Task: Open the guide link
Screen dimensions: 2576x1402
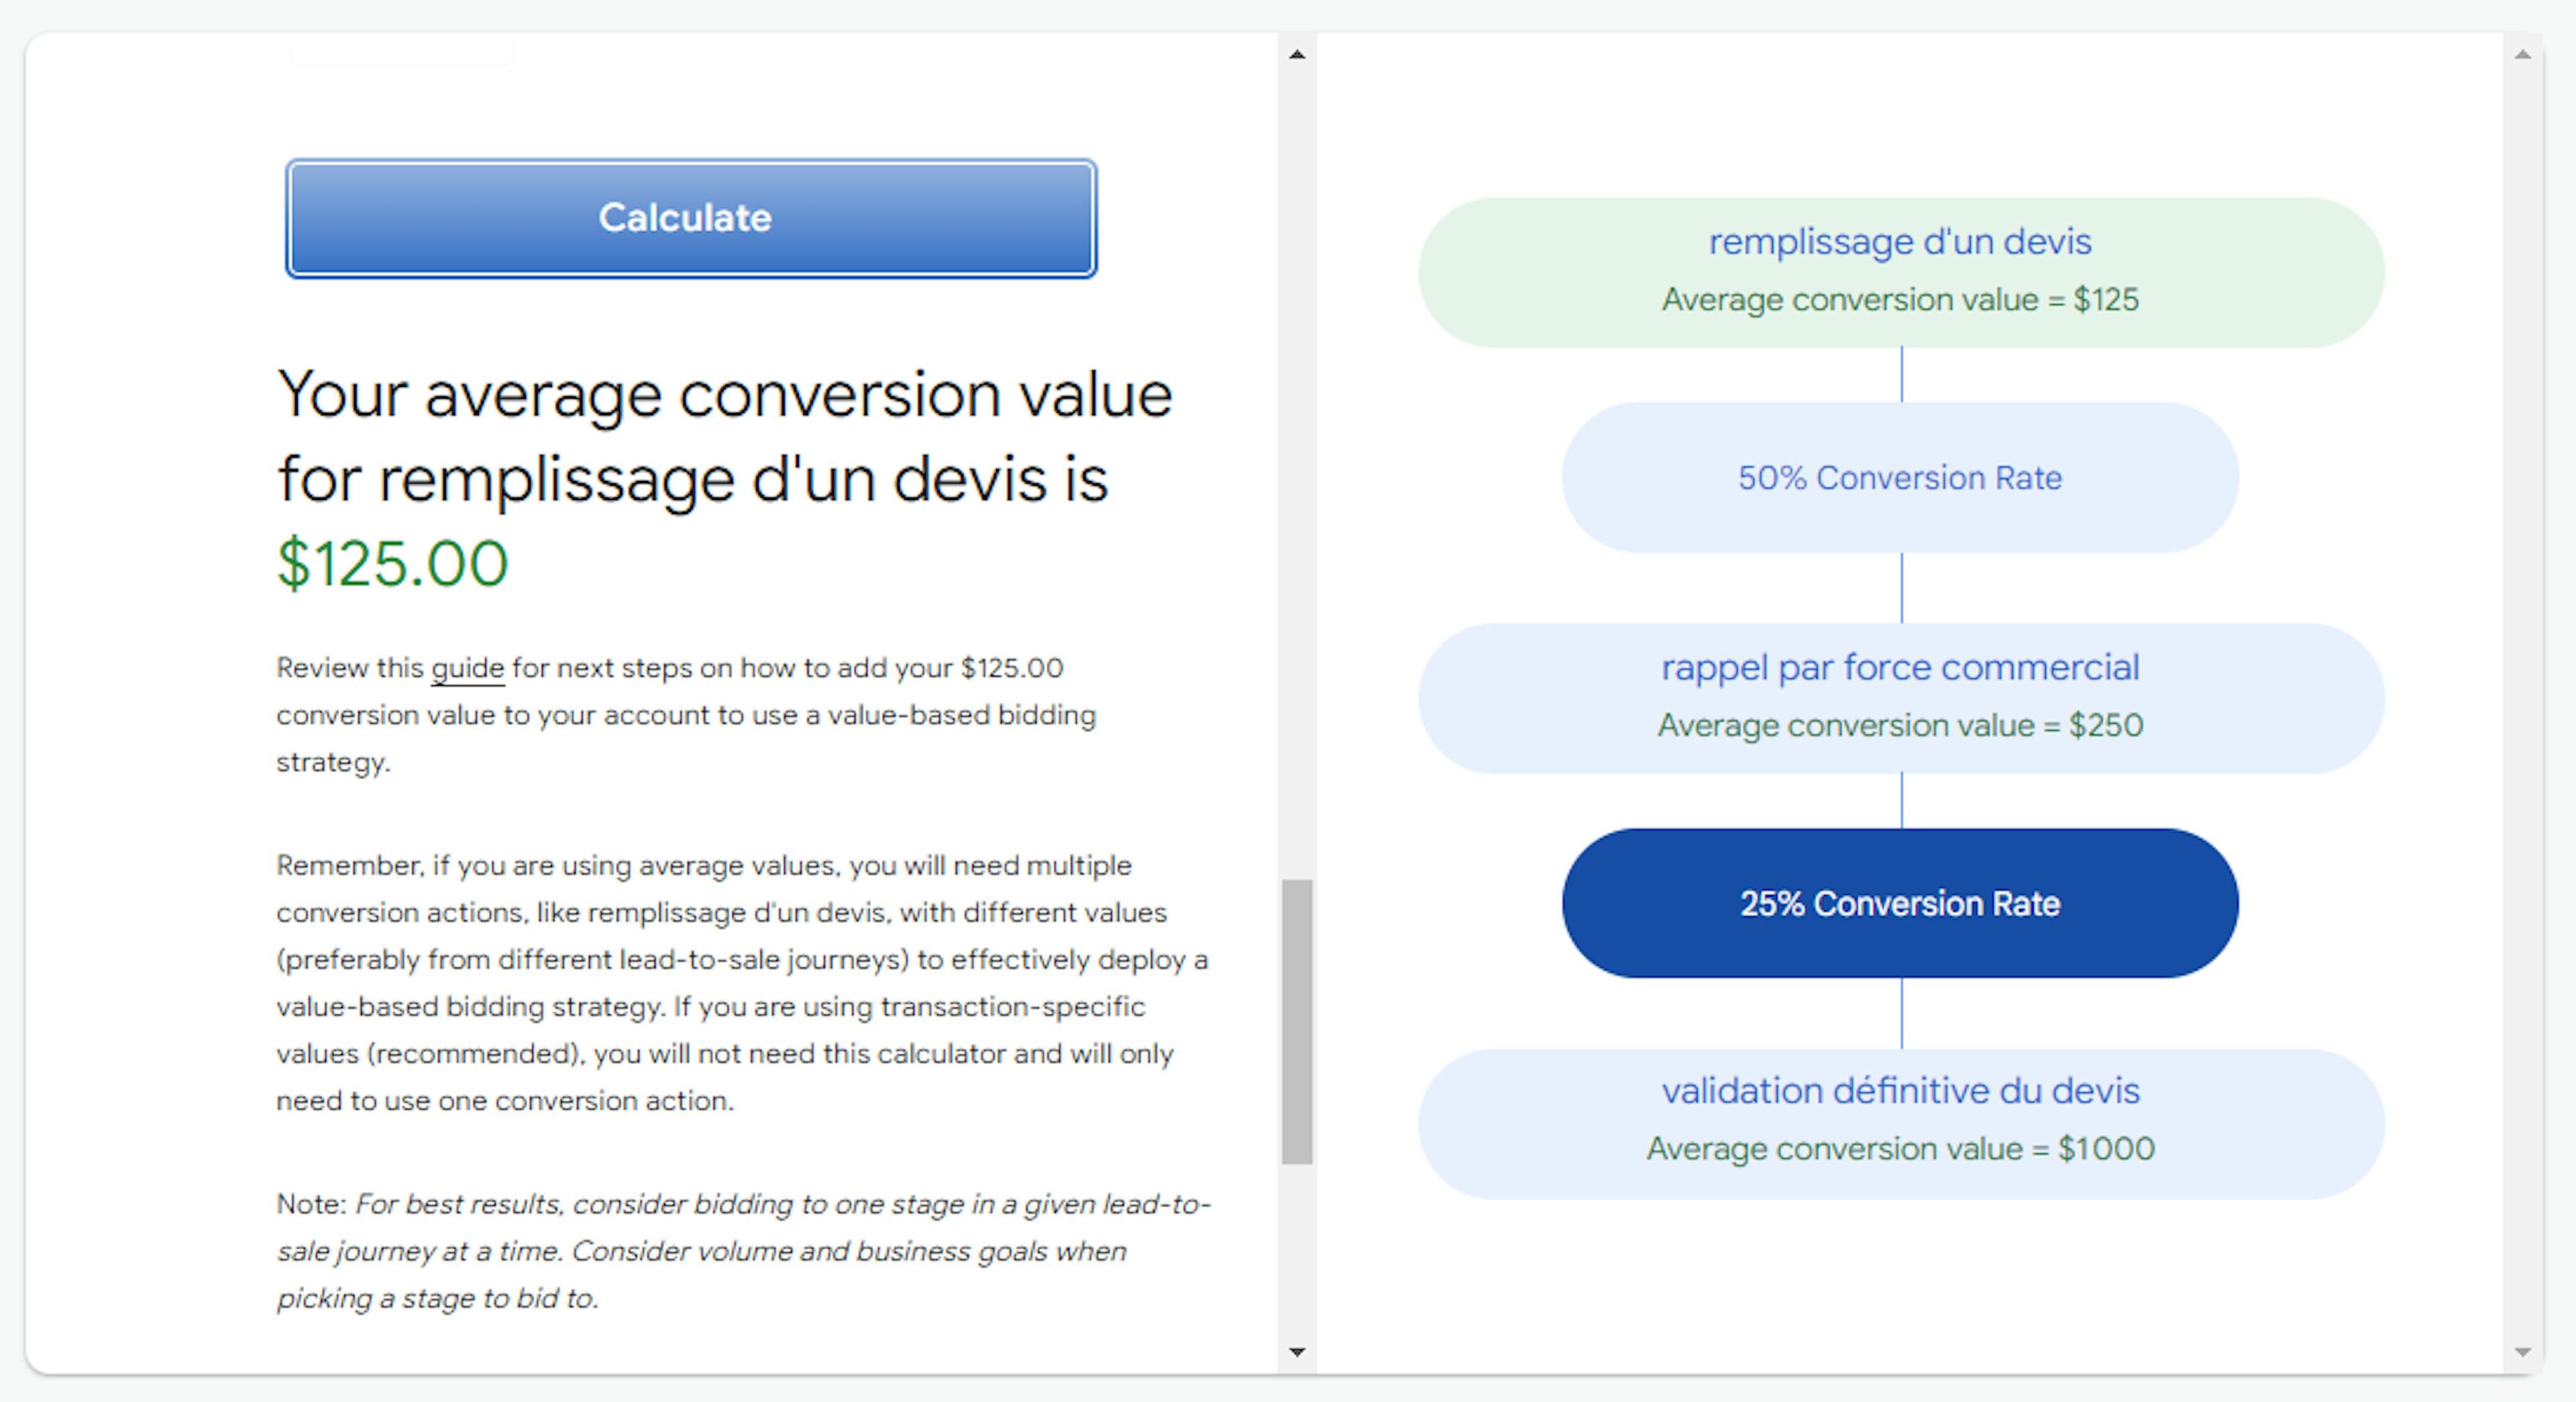Action: [x=467, y=668]
